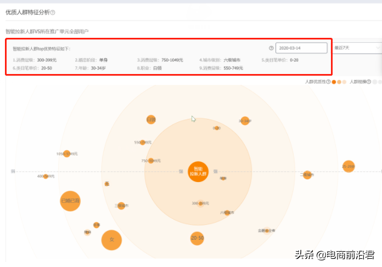This screenshot has width=382, height=267.
Task: Click the darkest orange 人群优质性 legend dot
Action: click(334, 82)
